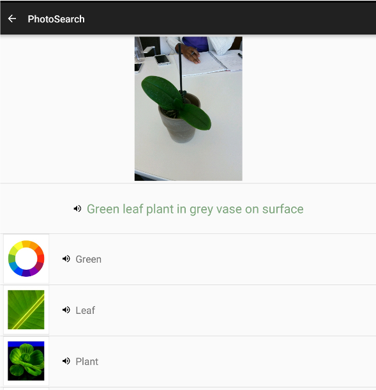Open the plant thumbnail with black background

click(26, 361)
